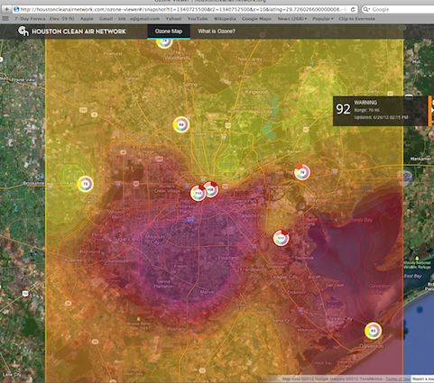
Task: Click the Houston Clean Air Network title
Action: (x=78, y=32)
